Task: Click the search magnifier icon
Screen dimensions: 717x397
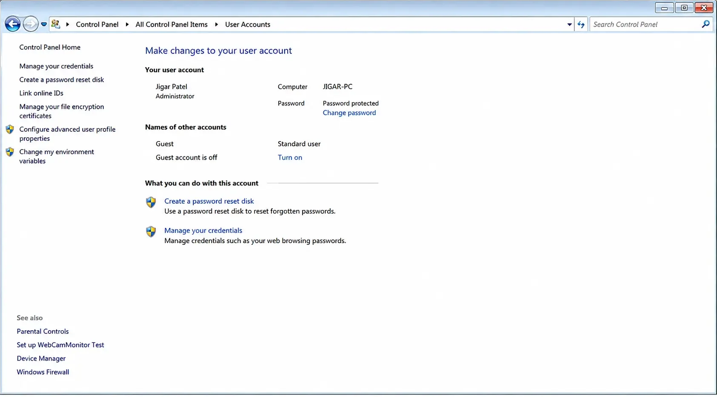Action: [x=706, y=24]
